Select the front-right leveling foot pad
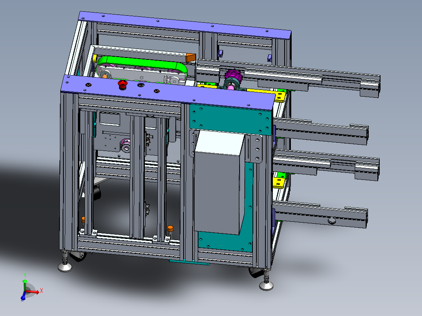 266,285
